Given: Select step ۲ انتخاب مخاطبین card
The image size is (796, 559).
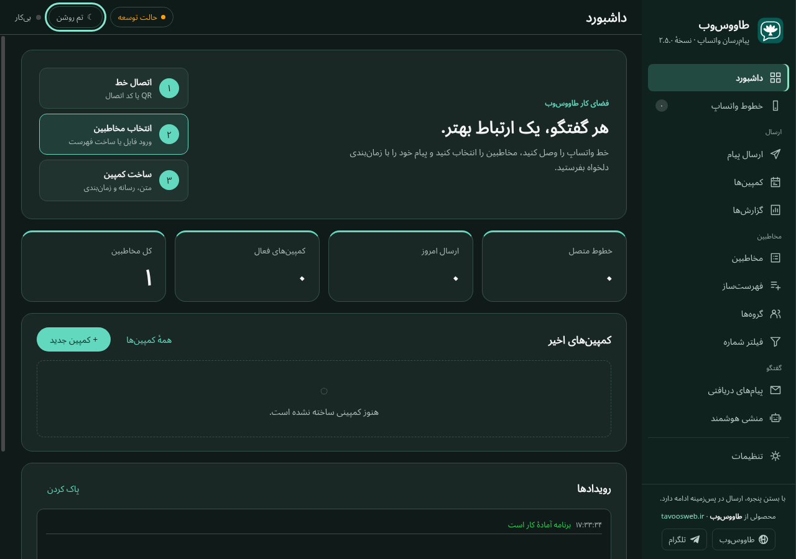Looking at the screenshot, I should click(x=114, y=134).
